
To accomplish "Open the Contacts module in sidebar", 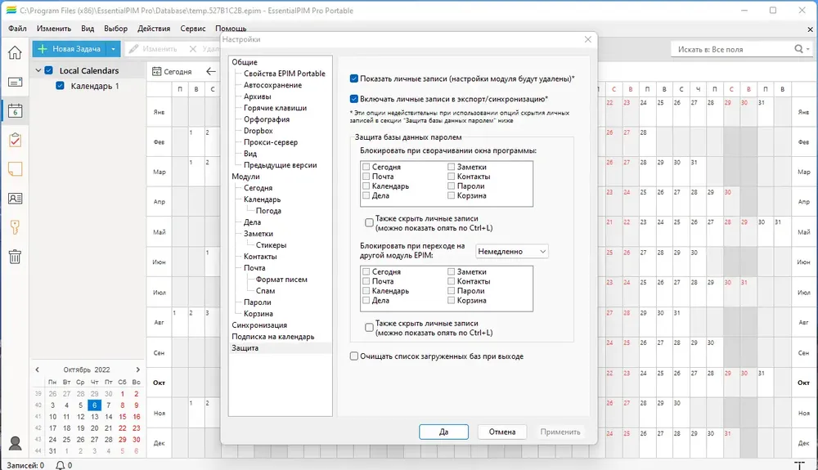I will [x=15, y=199].
